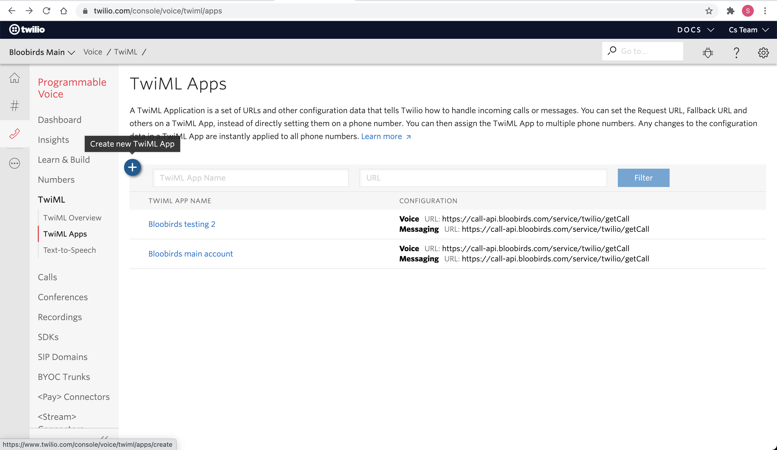Click the CONFIGURATION column header

(x=428, y=201)
